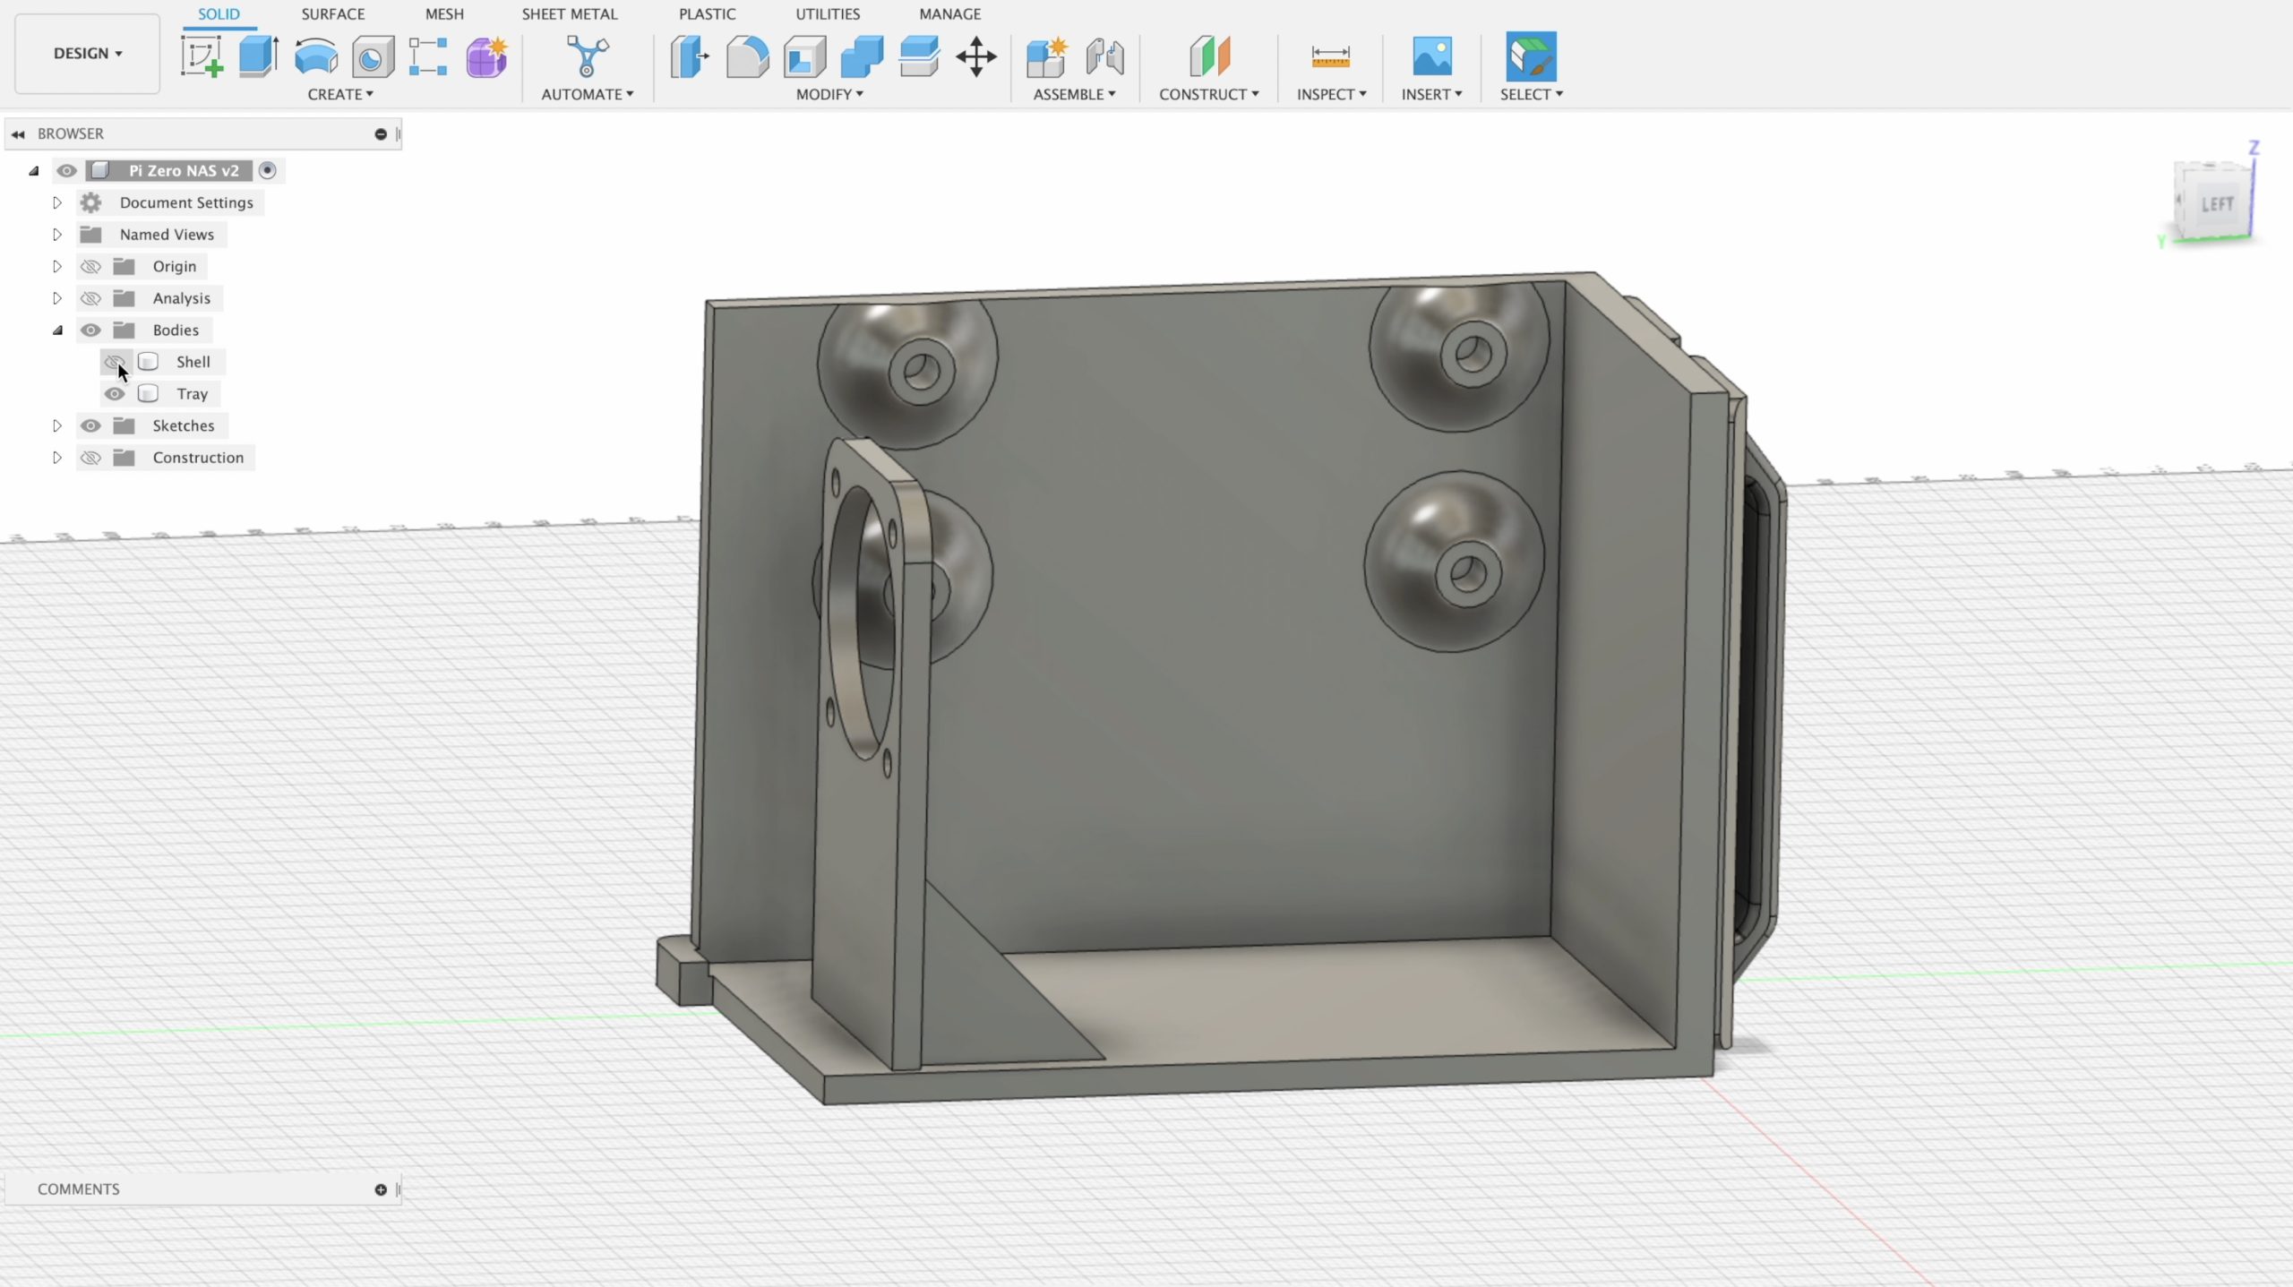Click the LEFT face of ViewCube
Image resolution: width=2293 pixels, height=1287 pixels.
2216,204
